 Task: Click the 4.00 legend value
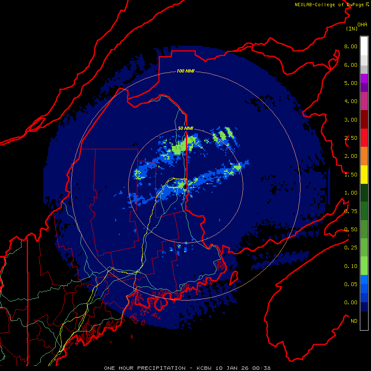point(351,101)
